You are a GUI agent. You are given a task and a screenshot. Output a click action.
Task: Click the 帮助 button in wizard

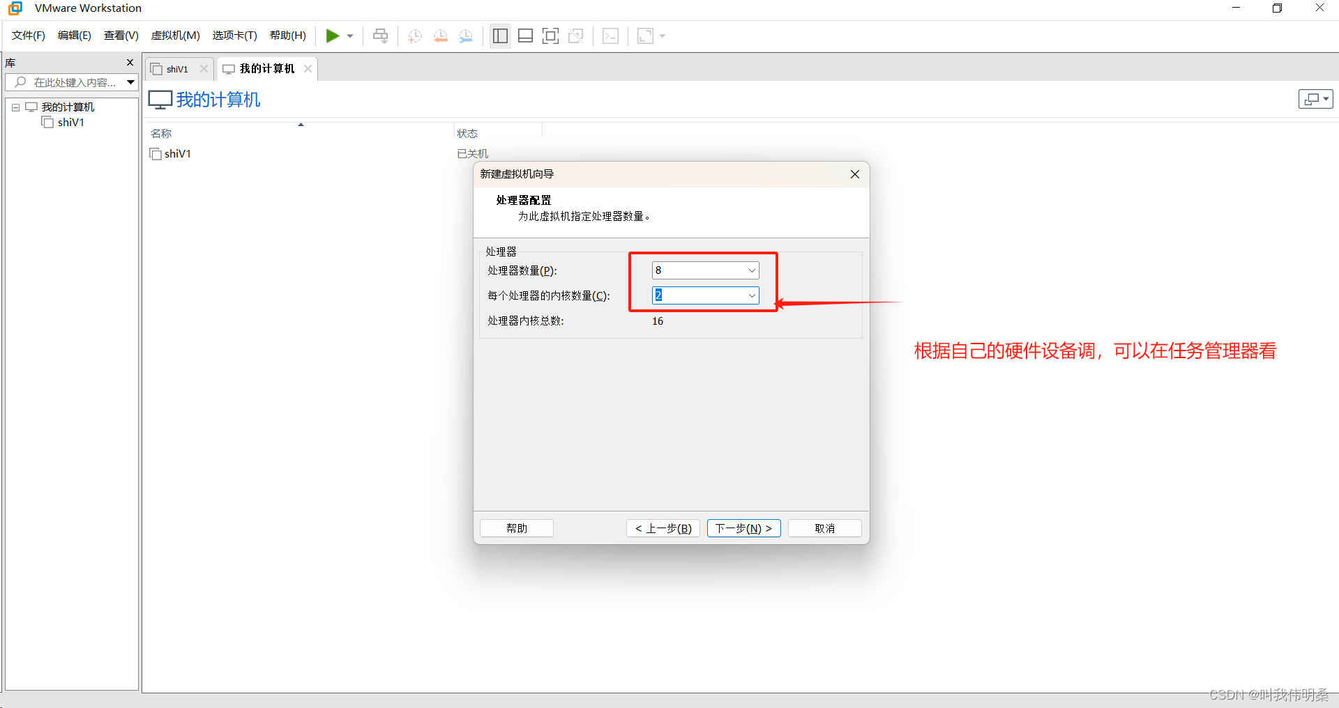pyautogui.click(x=517, y=528)
